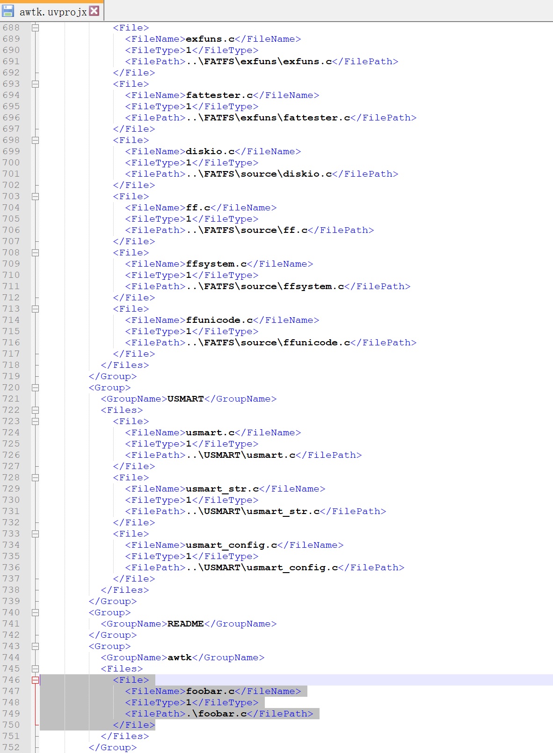Image resolution: width=553 pixels, height=753 pixels.
Task: Click the ffsystem.c file name text
Action: [216, 264]
